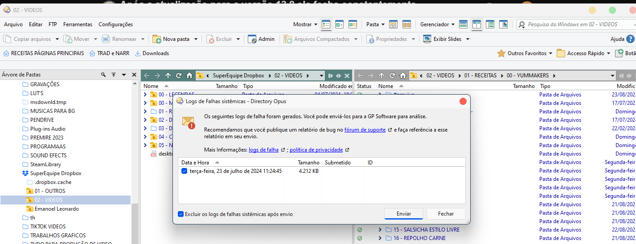Open Exibir Slides dropdown arrow
The height and width of the screenshot is (244, 636).
click(468, 39)
